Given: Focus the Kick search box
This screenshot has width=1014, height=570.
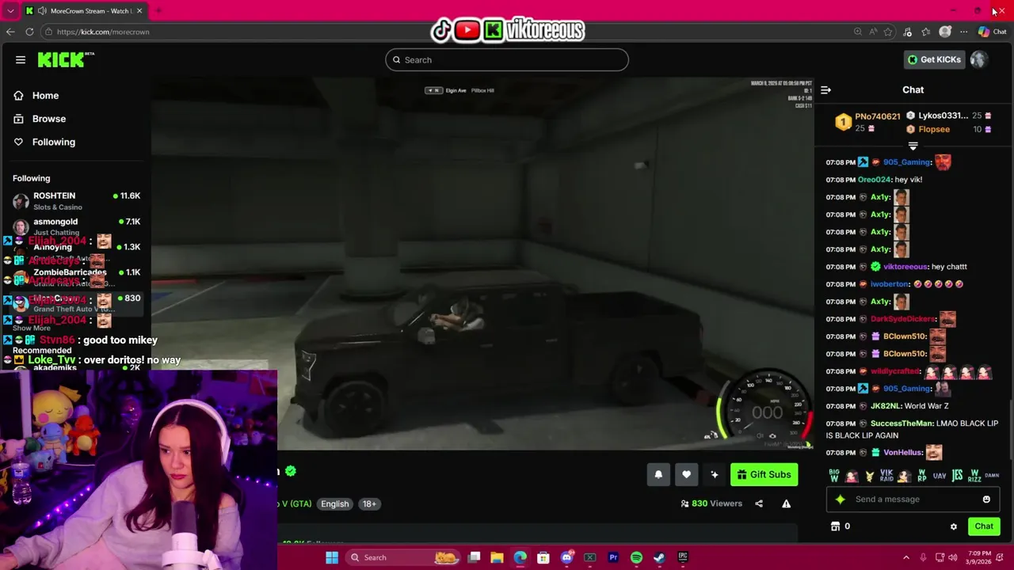Looking at the screenshot, I should pos(507,59).
